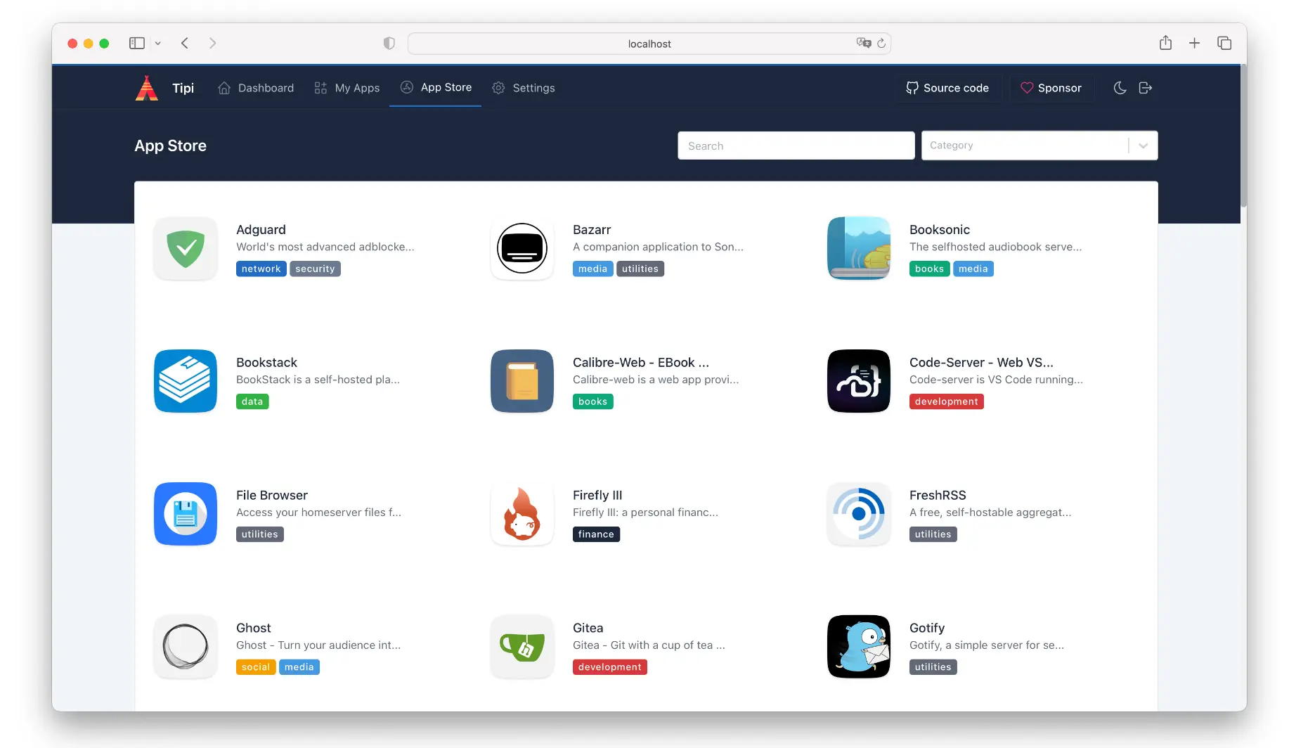Click the Booksonic app title
The image size is (1289, 748).
pyautogui.click(x=940, y=230)
